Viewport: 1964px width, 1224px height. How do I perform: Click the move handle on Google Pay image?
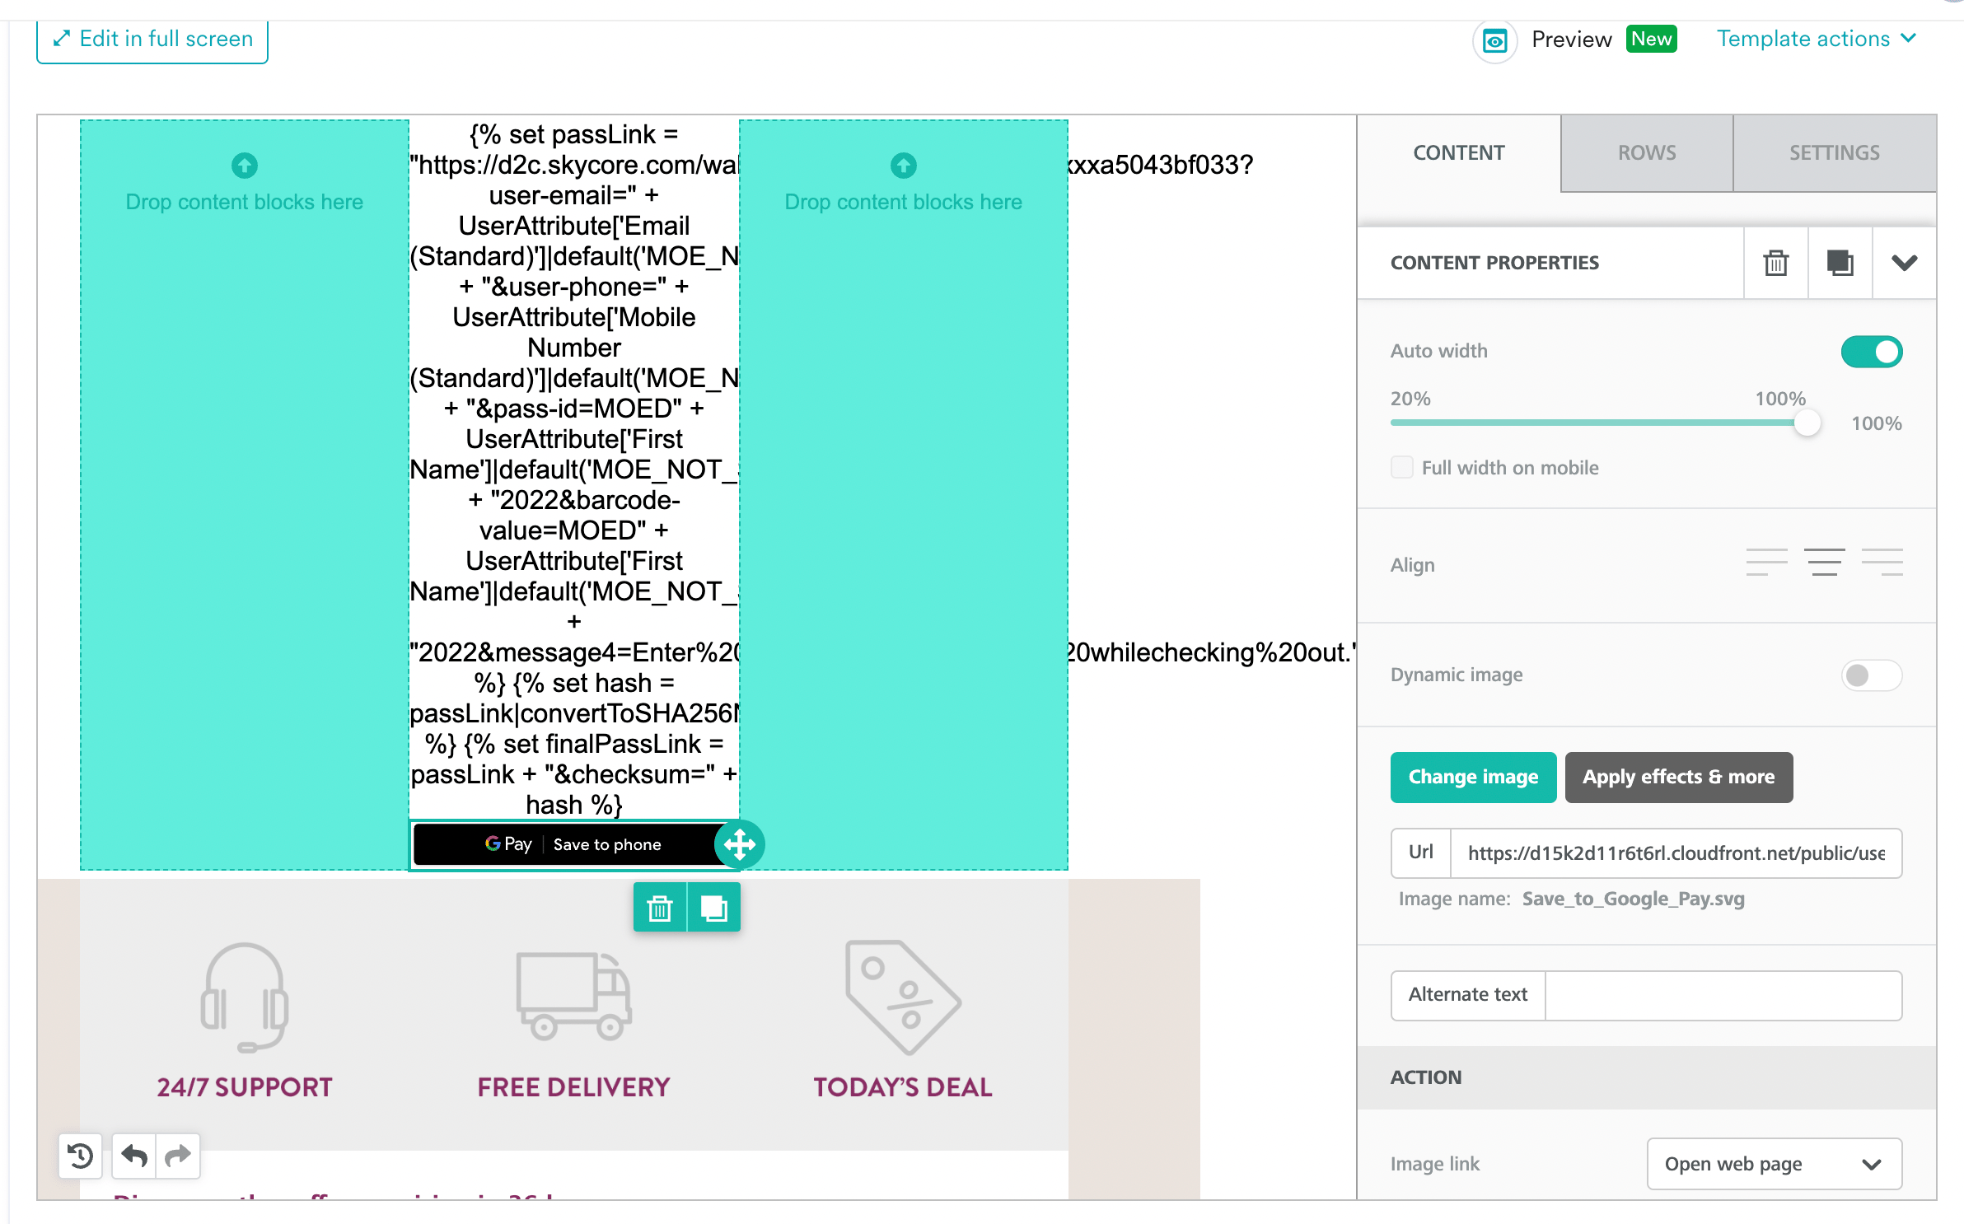pos(739,844)
